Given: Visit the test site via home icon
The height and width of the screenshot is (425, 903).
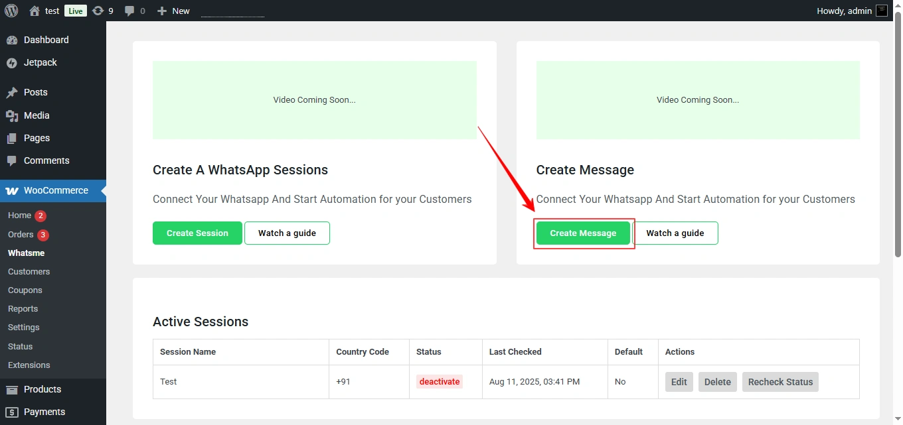Looking at the screenshot, I should pos(32,10).
